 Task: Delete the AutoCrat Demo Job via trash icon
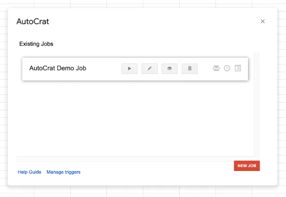click(189, 69)
